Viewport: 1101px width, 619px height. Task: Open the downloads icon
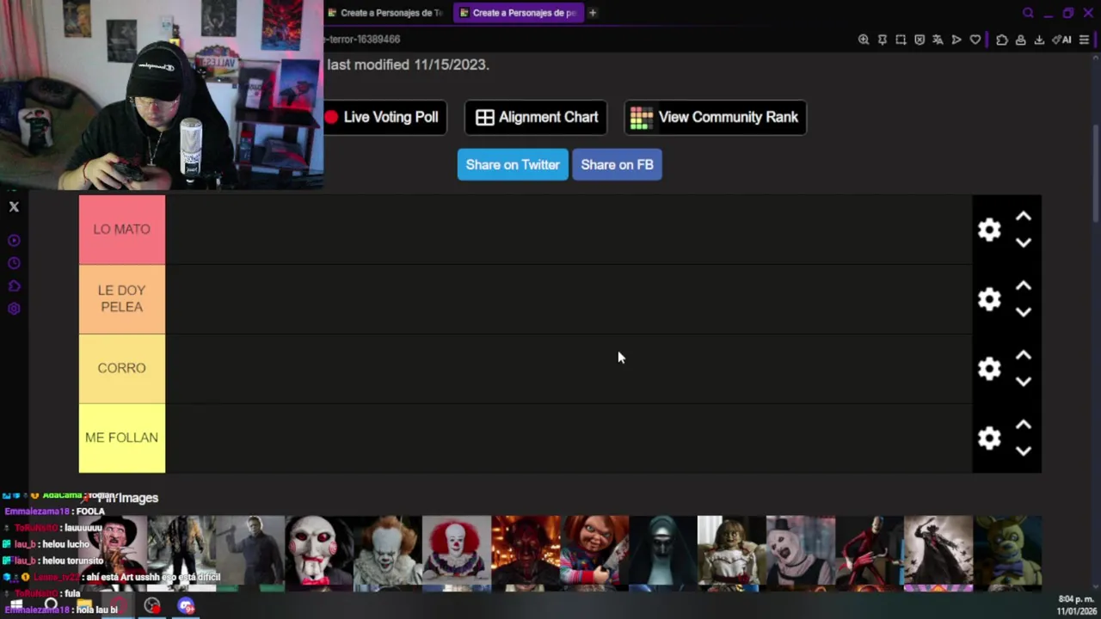pos(1039,40)
